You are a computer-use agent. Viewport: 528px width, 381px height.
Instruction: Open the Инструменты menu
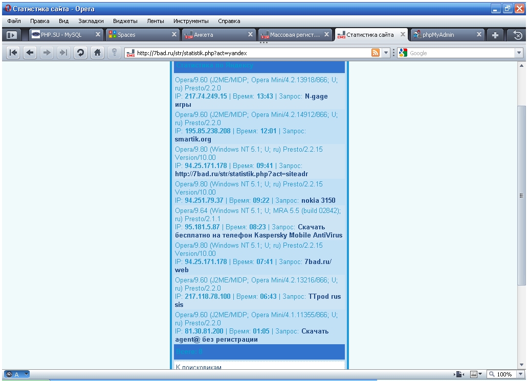point(191,21)
